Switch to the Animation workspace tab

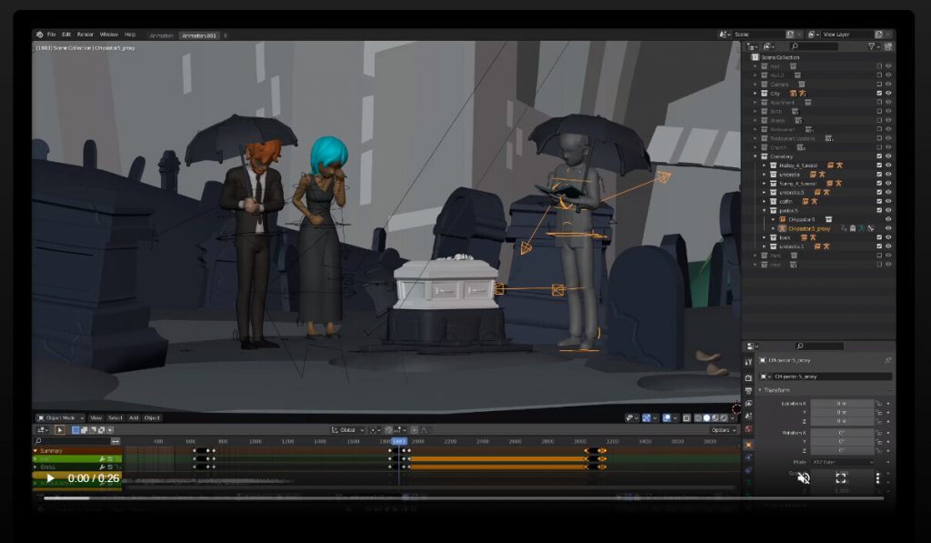click(161, 35)
